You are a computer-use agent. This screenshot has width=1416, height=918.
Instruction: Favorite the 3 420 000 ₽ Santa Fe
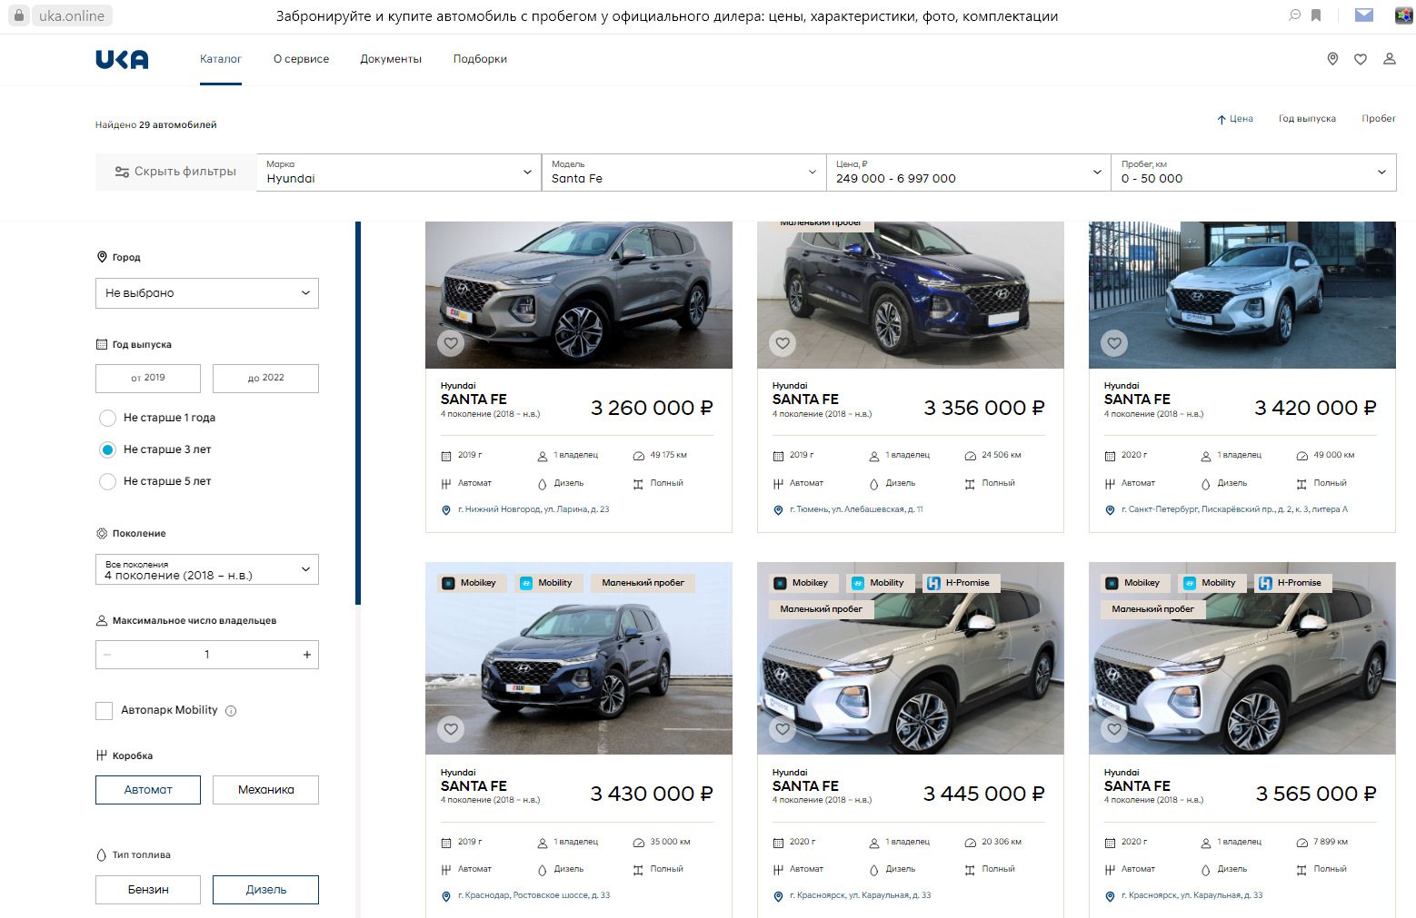click(1114, 343)
